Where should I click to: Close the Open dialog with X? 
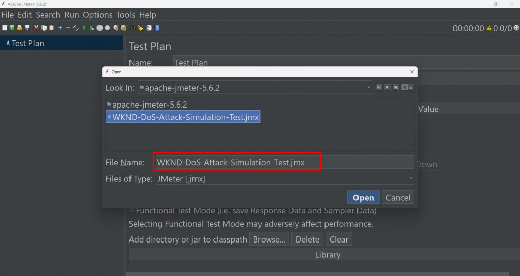pyautogui.click(x=412, y=72)
